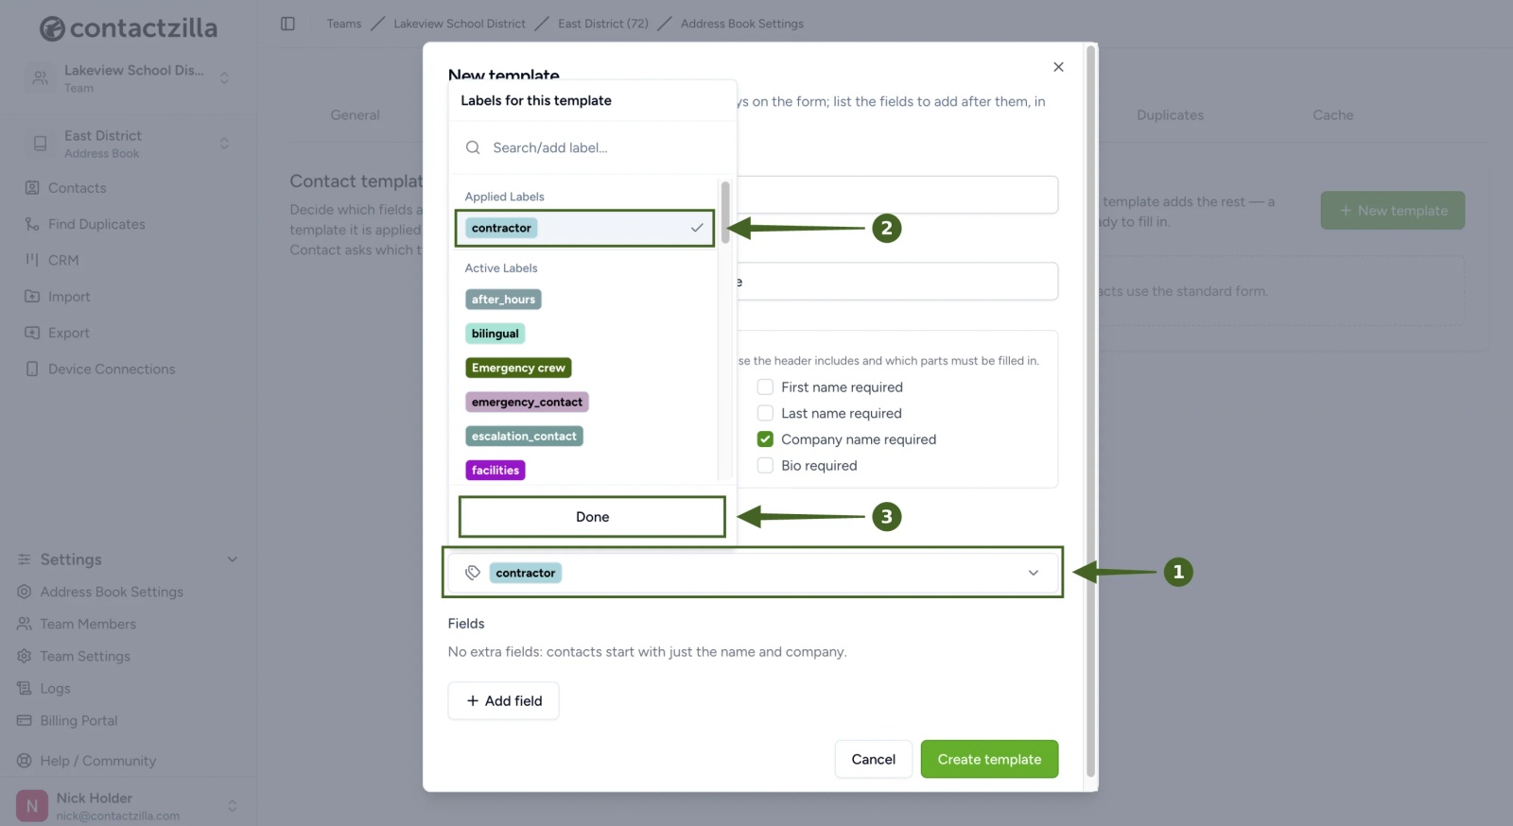Screen dimensions: 1513x826
Task: Collapse the Settings section chevron
Action: pos(233,559)
